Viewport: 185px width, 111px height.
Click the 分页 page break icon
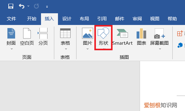pyautogui.click(x=43, y=33)
